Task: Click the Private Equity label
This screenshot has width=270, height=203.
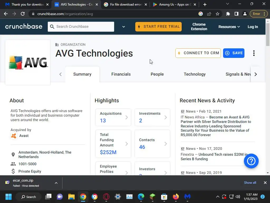Action: click(30, 171)
